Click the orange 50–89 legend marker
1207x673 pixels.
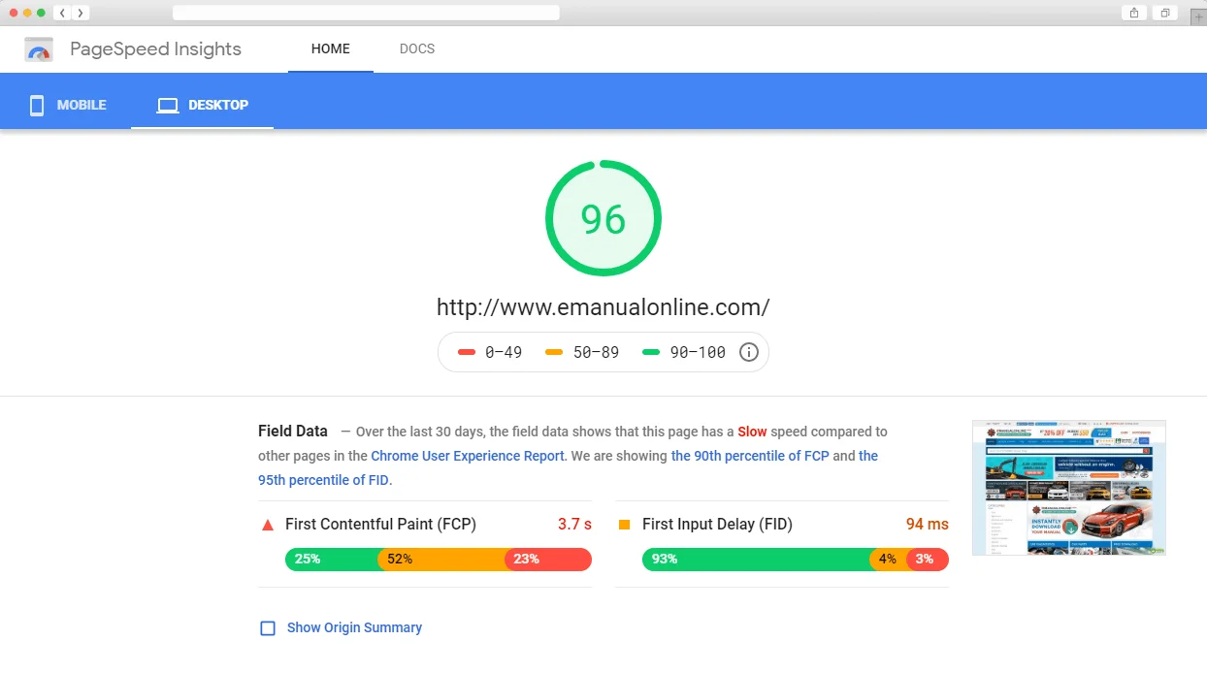[555, 352]
